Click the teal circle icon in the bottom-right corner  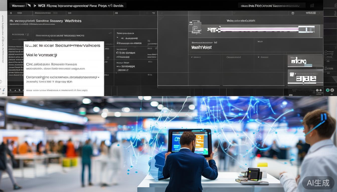tap(328, 90)
